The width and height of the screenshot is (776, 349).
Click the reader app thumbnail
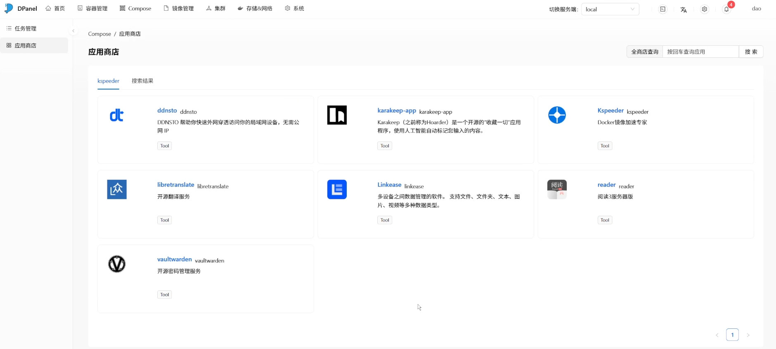(557, 189)
